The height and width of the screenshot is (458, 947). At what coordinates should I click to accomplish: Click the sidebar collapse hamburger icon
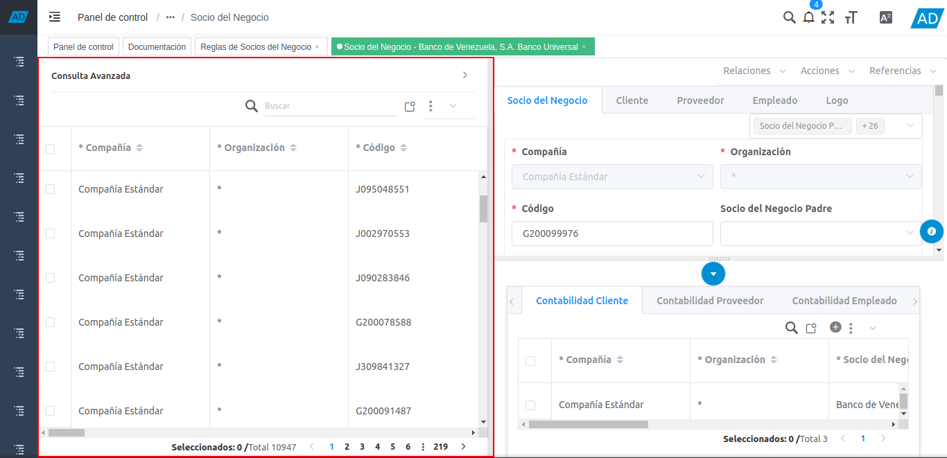click(55, 17)
